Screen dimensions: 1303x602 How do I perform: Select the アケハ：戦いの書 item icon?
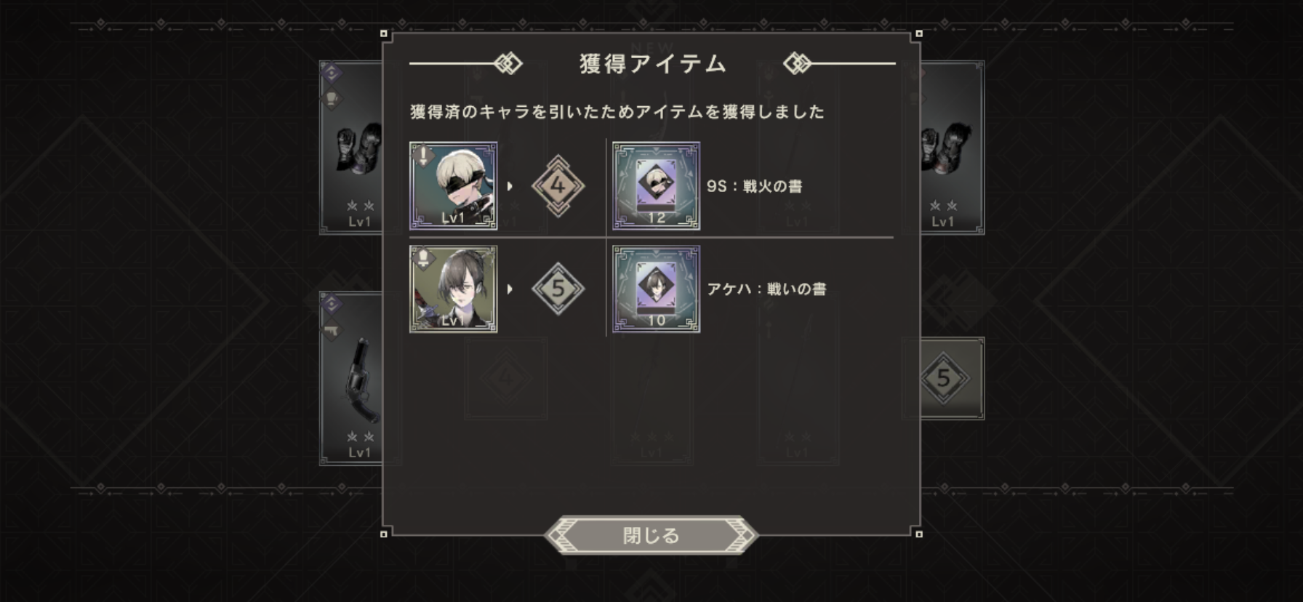(x=657, y=289)
